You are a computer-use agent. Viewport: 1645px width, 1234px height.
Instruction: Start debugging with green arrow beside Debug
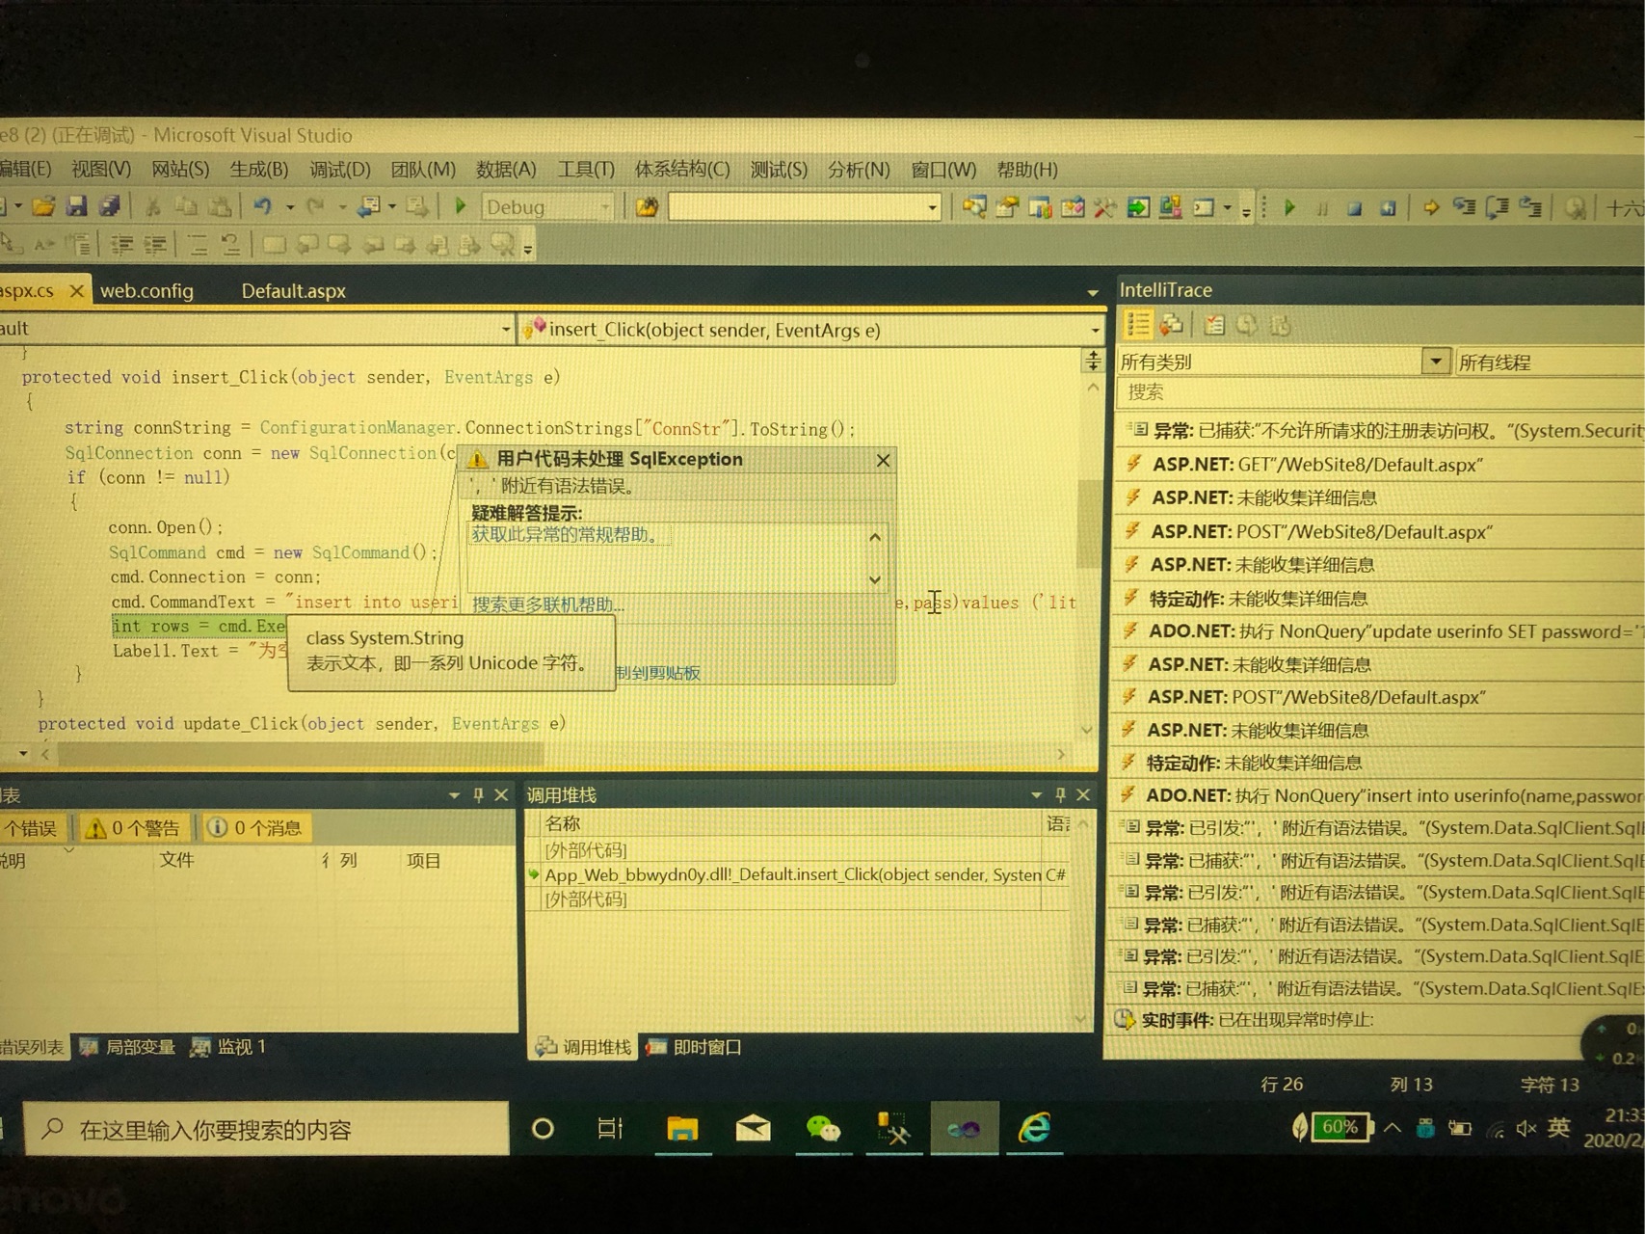(461, 206)
